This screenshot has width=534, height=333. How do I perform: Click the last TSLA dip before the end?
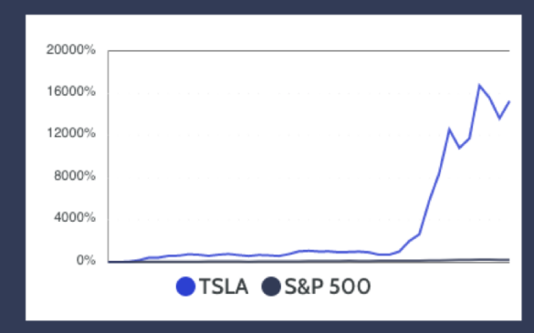click(499, 119)
